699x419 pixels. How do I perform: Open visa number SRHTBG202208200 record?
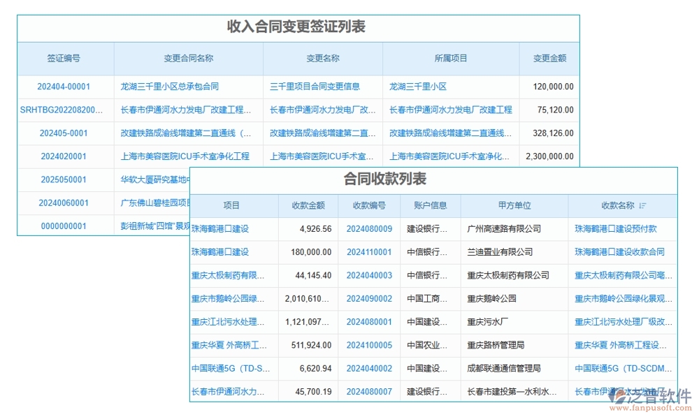click(x=60, y=110)
